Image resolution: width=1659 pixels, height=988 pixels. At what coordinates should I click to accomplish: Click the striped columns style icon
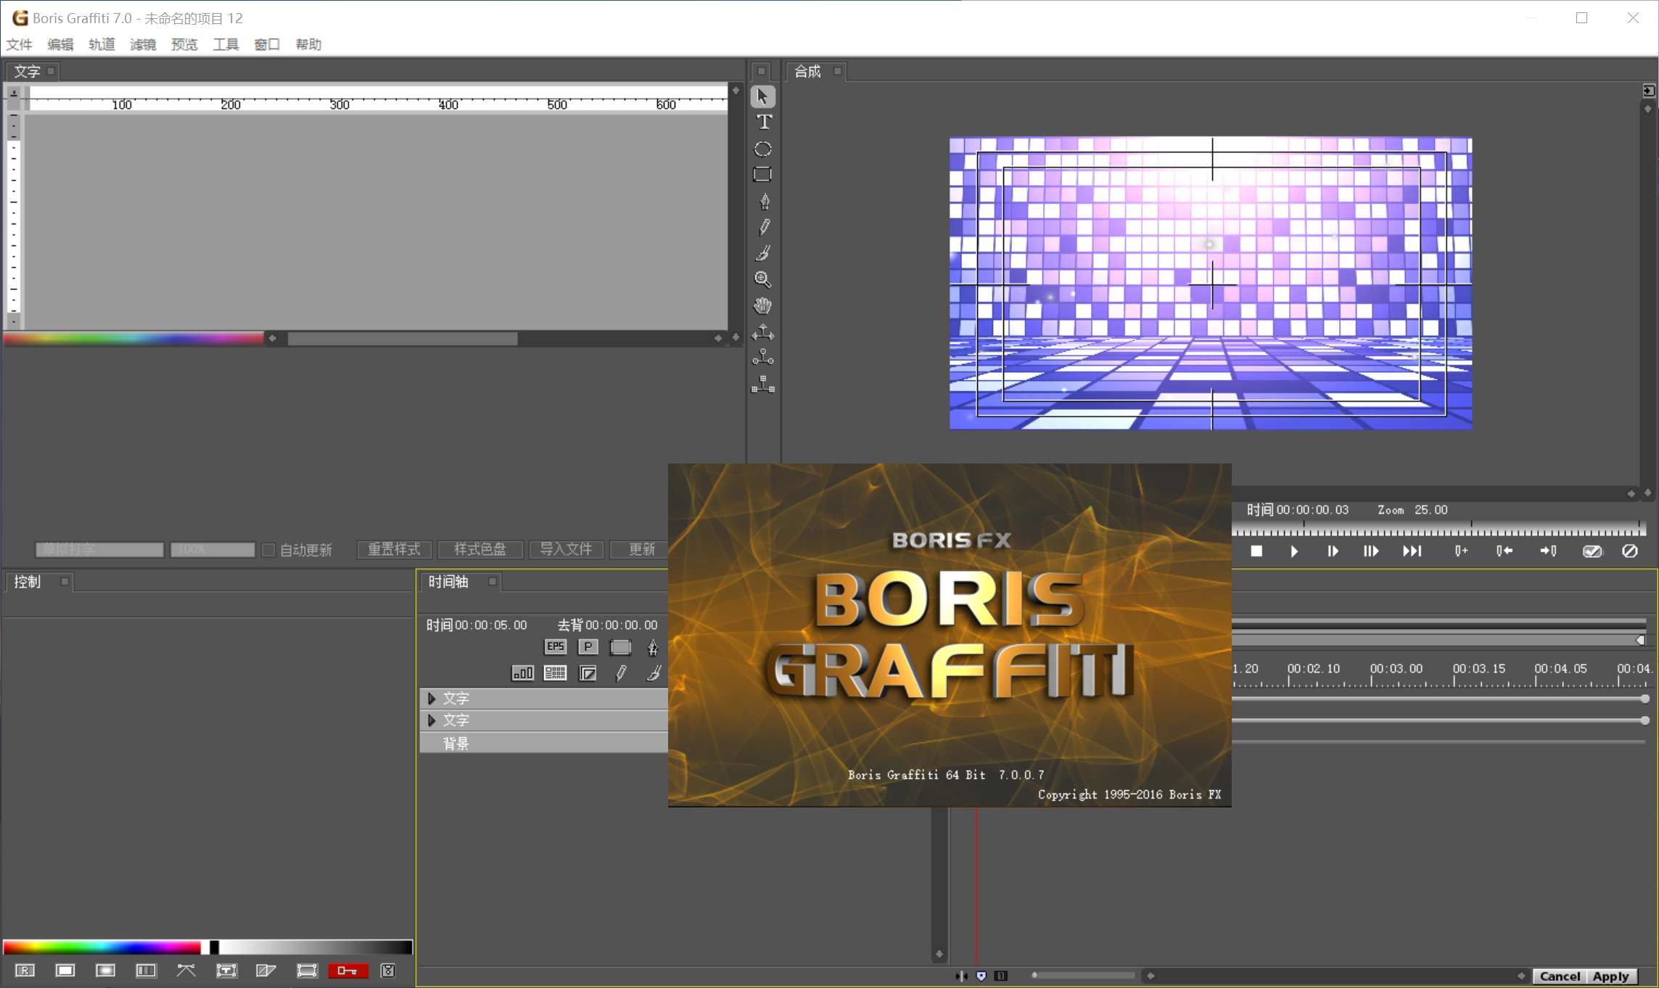point(146,971)
